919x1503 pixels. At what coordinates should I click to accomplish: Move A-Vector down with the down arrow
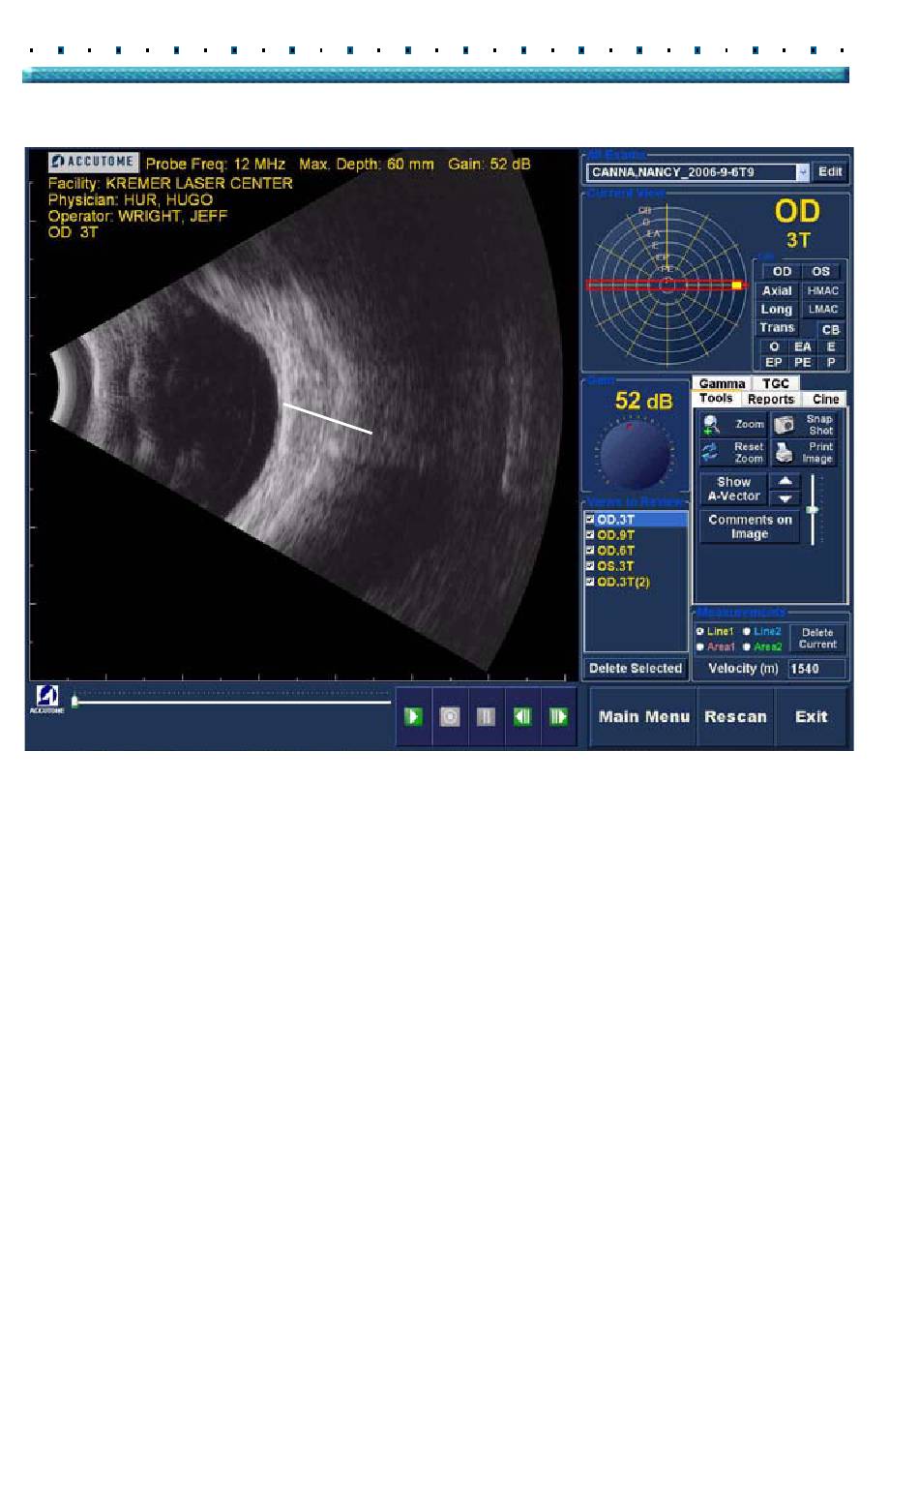[785, 497]
